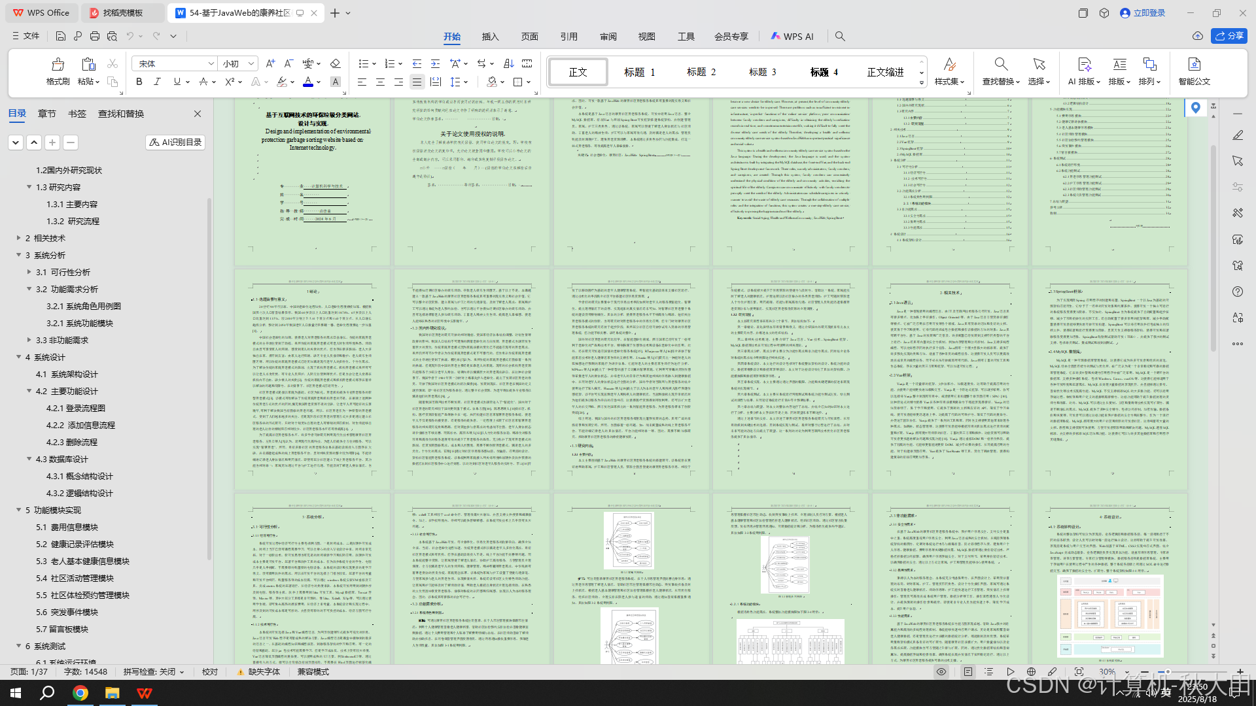Open the WPS AI tab
The image size is (1256, 706).
(x=792, y=37)
